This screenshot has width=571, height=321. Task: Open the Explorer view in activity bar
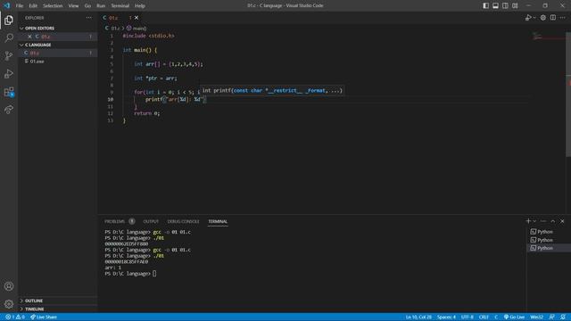pyautogui.click(x=9, y=20)
